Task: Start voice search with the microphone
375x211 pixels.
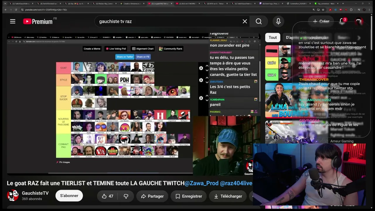Action: click(x=278, y=21)
